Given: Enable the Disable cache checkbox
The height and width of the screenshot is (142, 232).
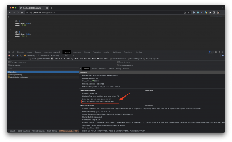Looking at the screenshot, I should 38,55.
